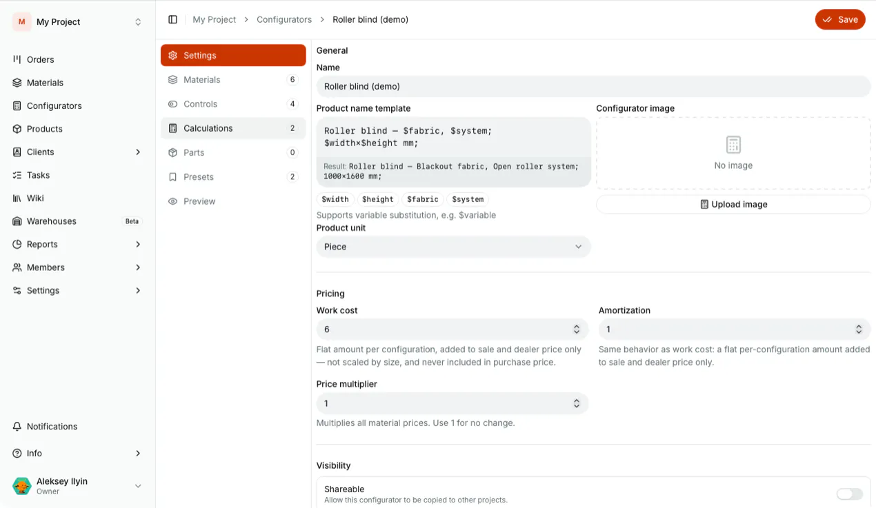Click the M project badge icon
876x508 pixels.
[x=22, y=22]
